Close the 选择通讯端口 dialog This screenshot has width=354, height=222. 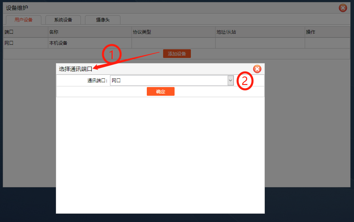[257, 69]
